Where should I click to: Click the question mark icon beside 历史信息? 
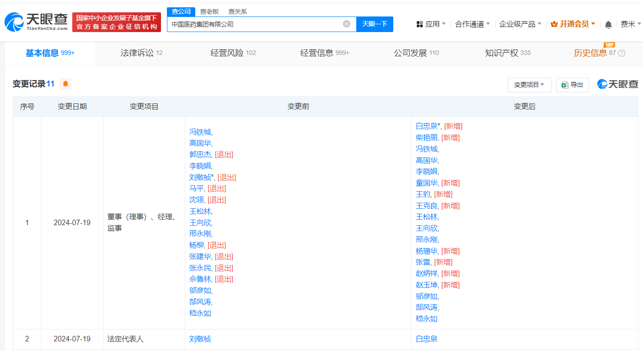[622, 54]
